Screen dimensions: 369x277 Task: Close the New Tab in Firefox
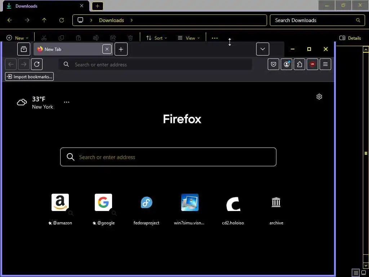click(107, 49)
